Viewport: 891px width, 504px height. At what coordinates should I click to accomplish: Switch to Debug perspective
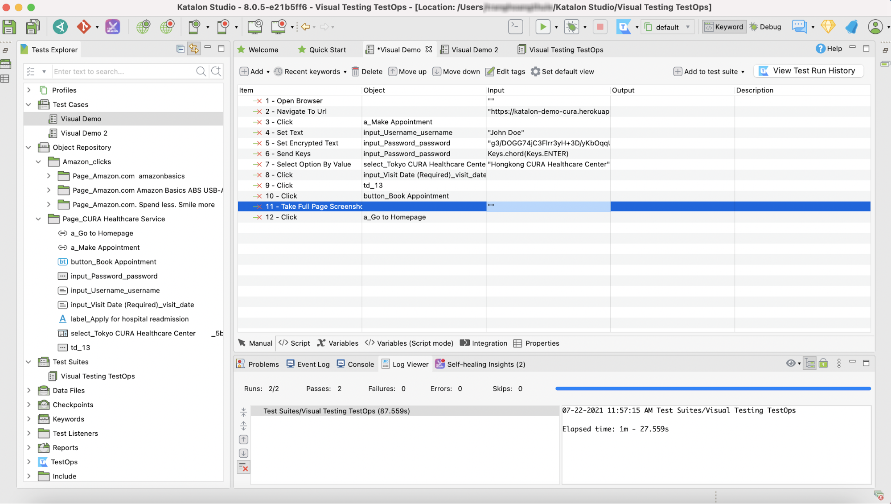click(765, 27)
